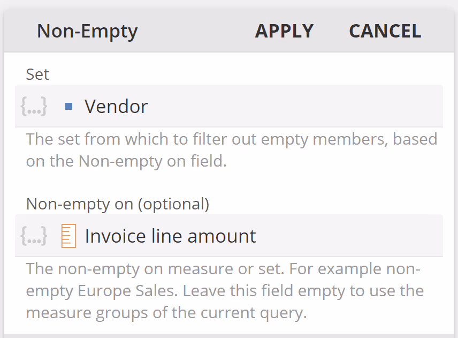The height and width of the screenshot is (338, 458).
Task: Click the Non-empty on (optional) label
Action: click(x=117, y=204)
